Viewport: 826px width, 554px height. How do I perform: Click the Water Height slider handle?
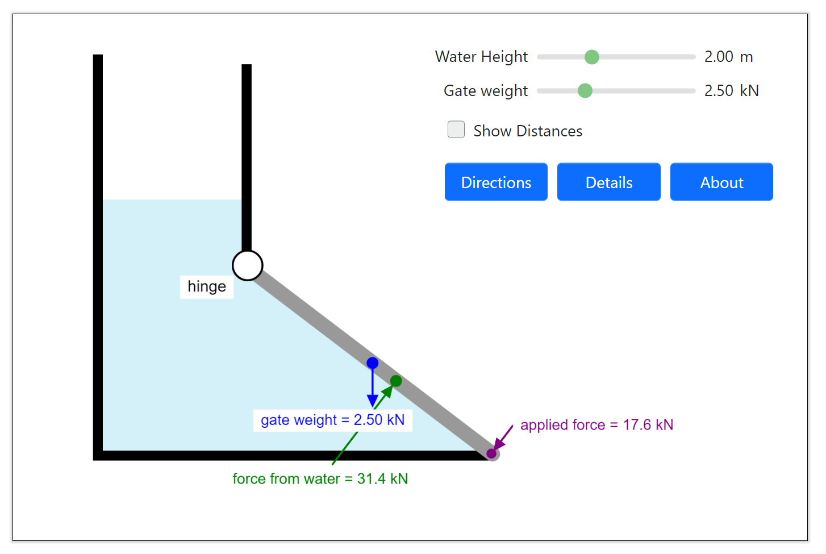pyautogui.click(x=592, y=57)
